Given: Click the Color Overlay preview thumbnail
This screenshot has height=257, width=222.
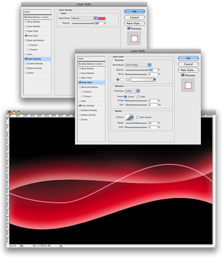Looking at the screenshot, I should pos(134,39).
